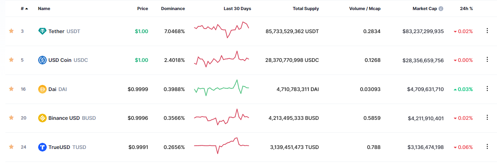Toggle watchlist star for TrueUSD
The height and width of the screenshot is (163, 497).
(x=11, y=147)
